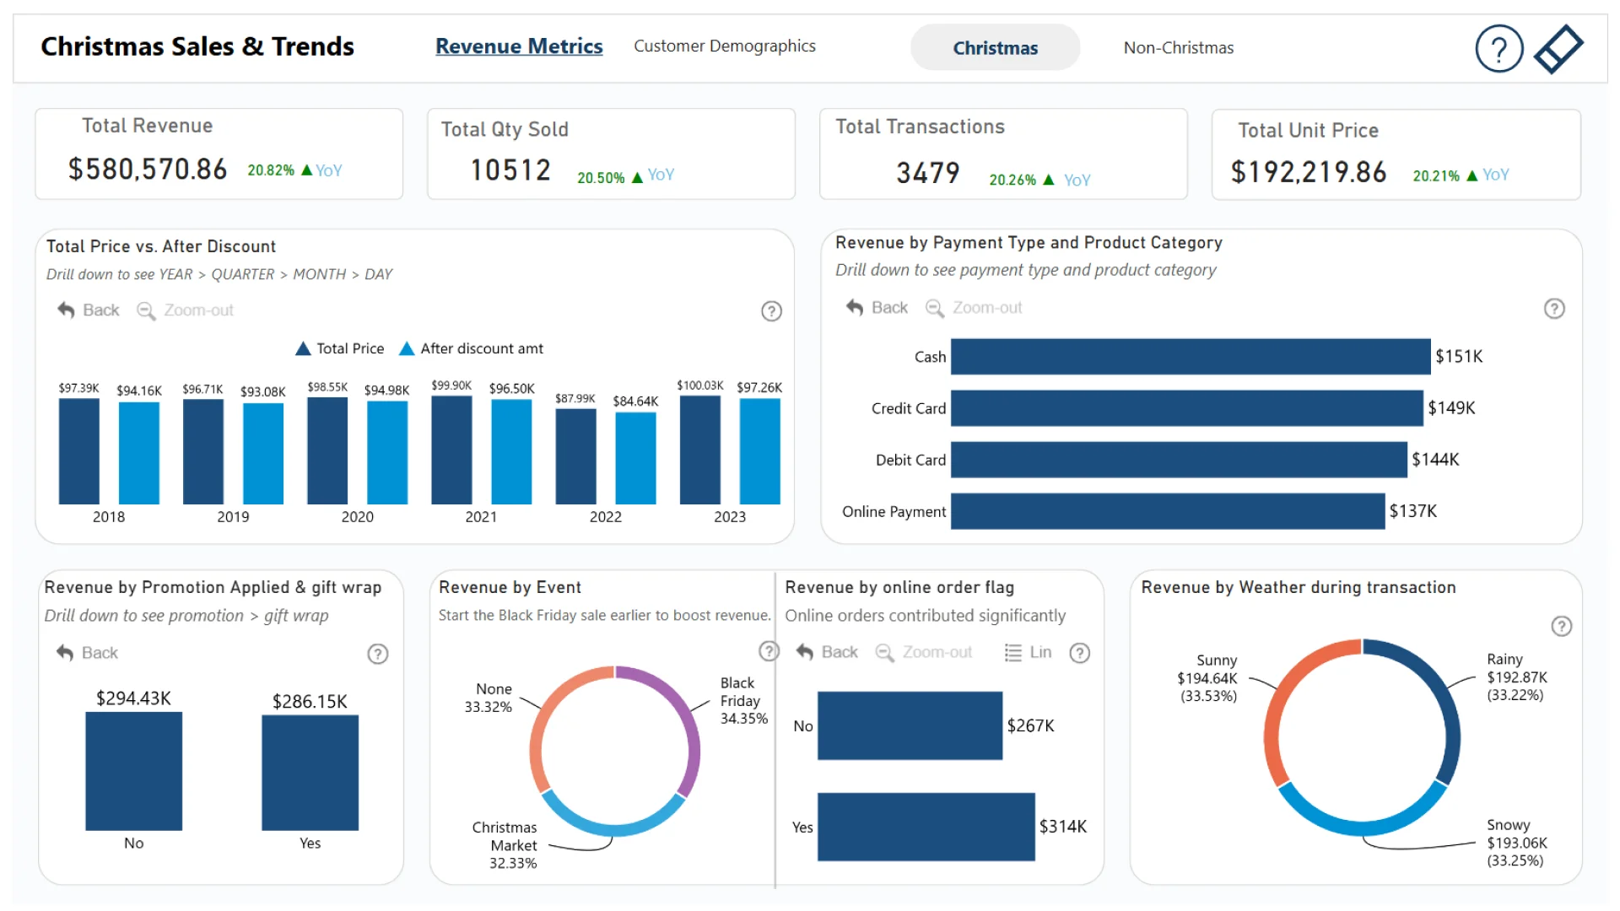Click the Black Friday 34.35% data label
This screenshot has width=1620, height=911.
[743, 701]
